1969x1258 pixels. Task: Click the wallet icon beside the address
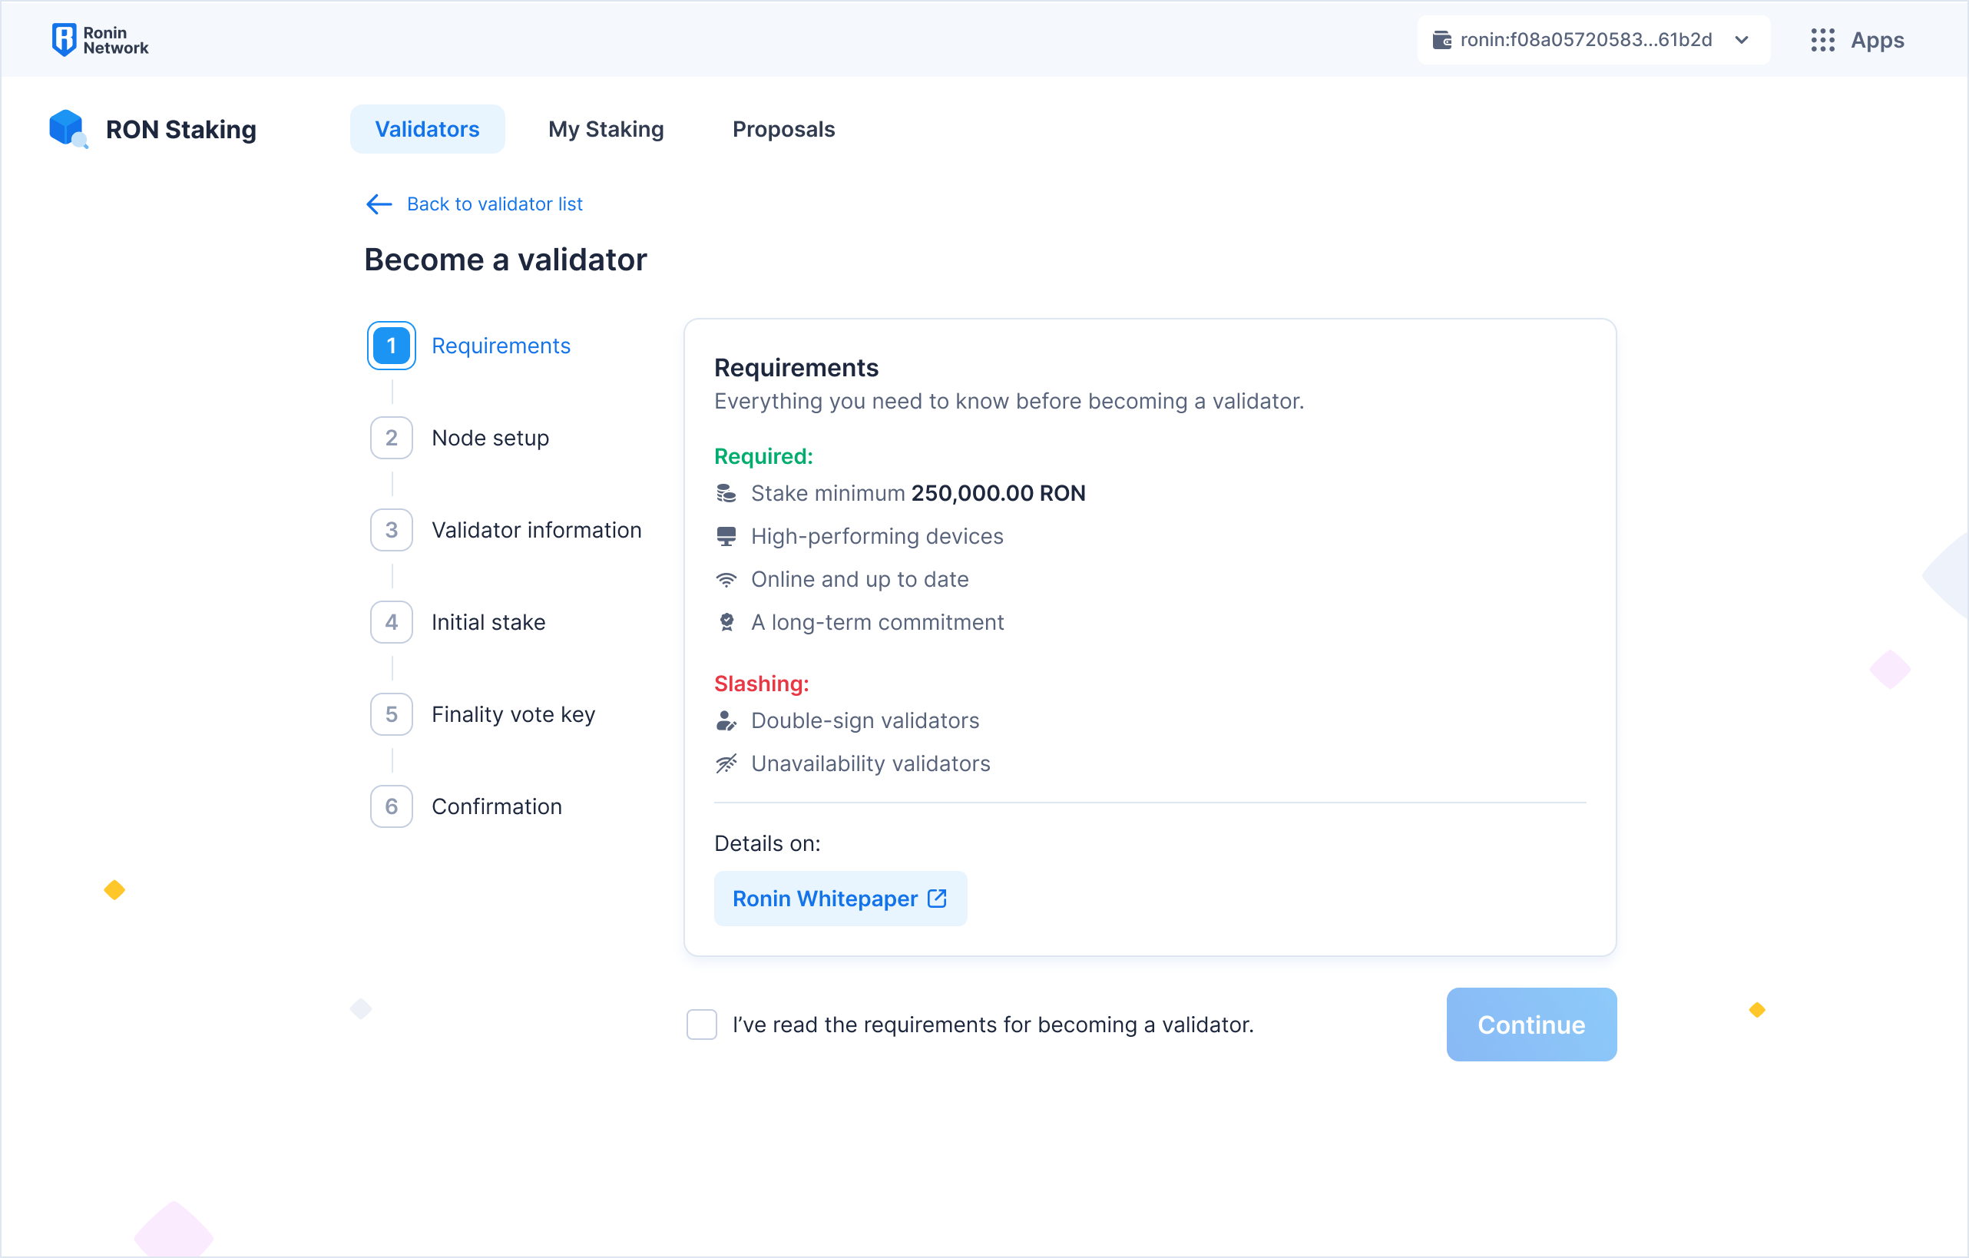(1441, 39)
